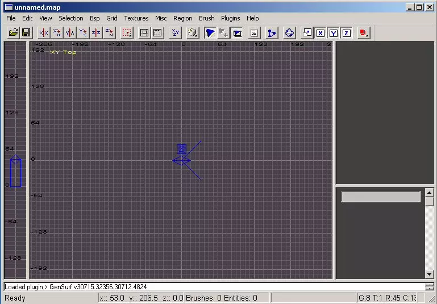Open the entity list document icon
Image resolution: width=437 pixels, height=304 pixels.
[x=254, y=33]
